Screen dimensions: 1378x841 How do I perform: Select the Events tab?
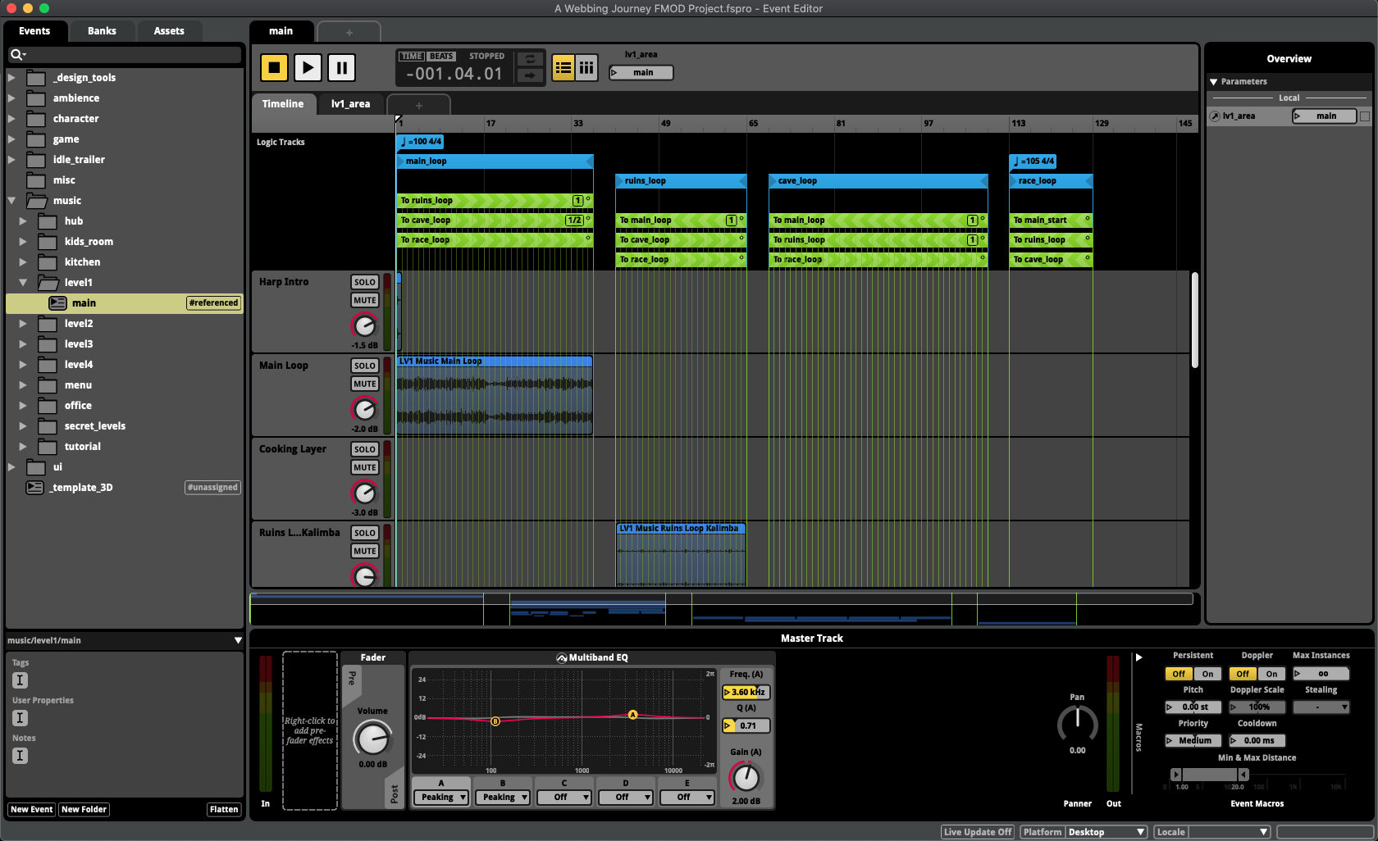tap(34, 31)
